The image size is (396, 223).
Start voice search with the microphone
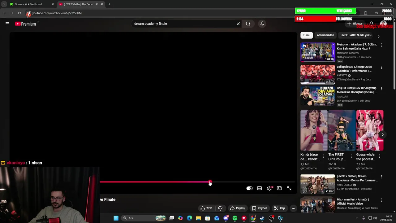[262, 24]
